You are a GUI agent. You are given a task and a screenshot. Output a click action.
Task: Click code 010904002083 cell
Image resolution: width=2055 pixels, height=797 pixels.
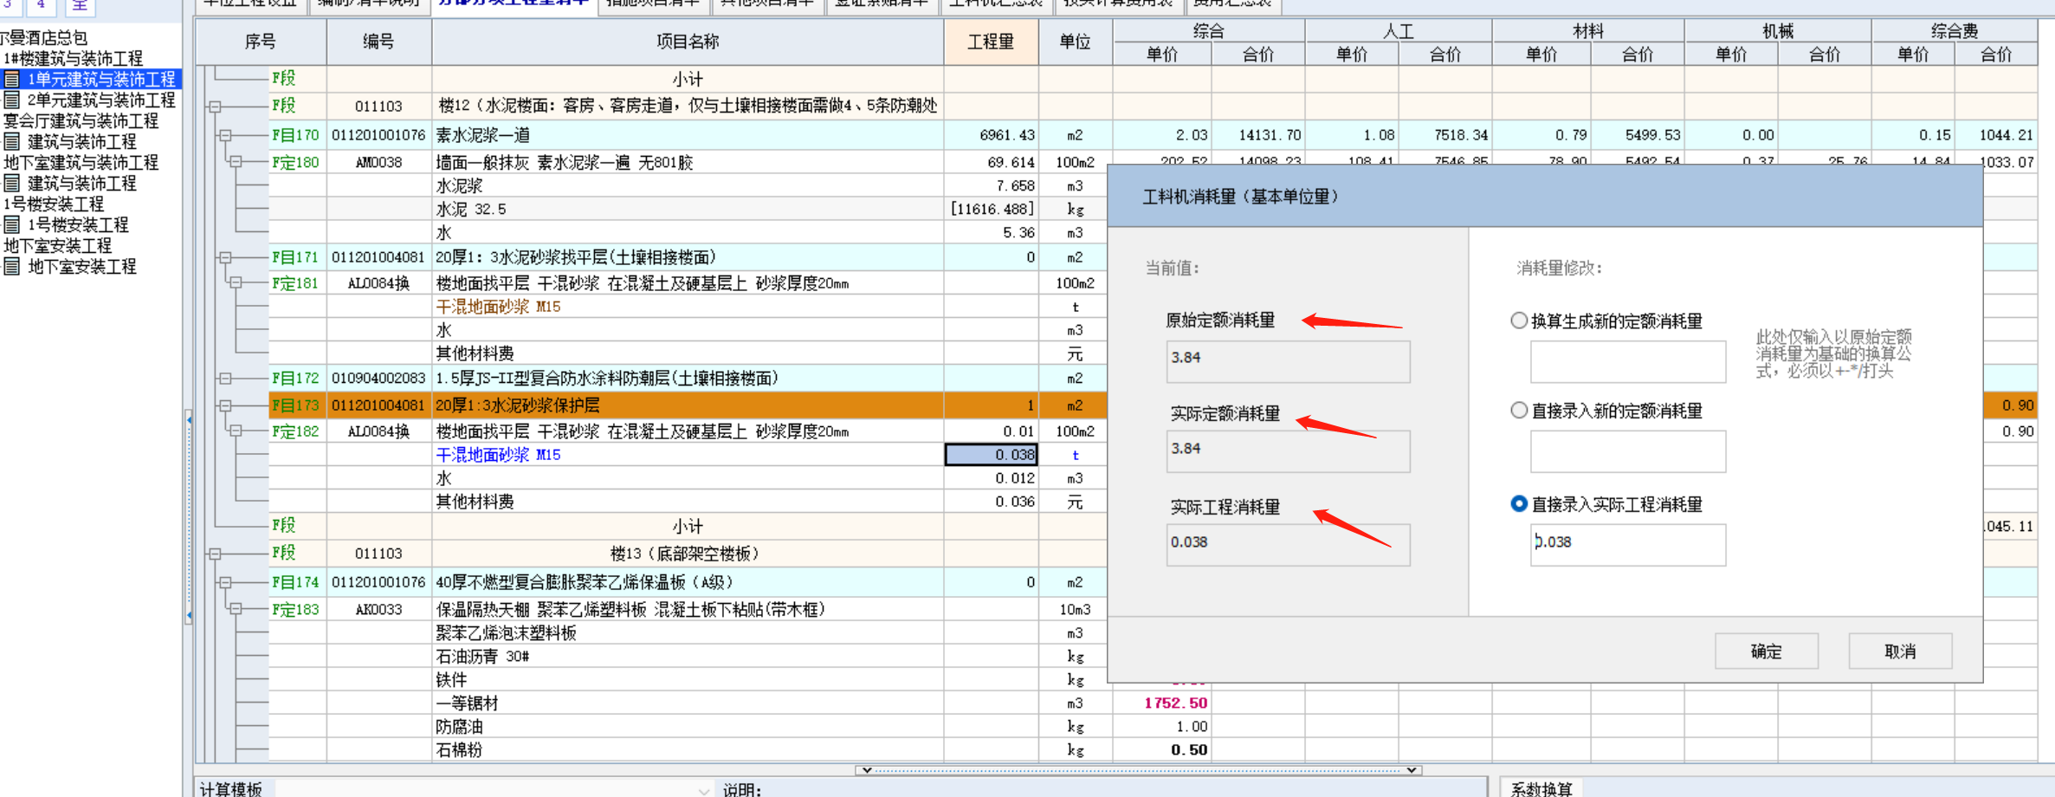[378, 379]
